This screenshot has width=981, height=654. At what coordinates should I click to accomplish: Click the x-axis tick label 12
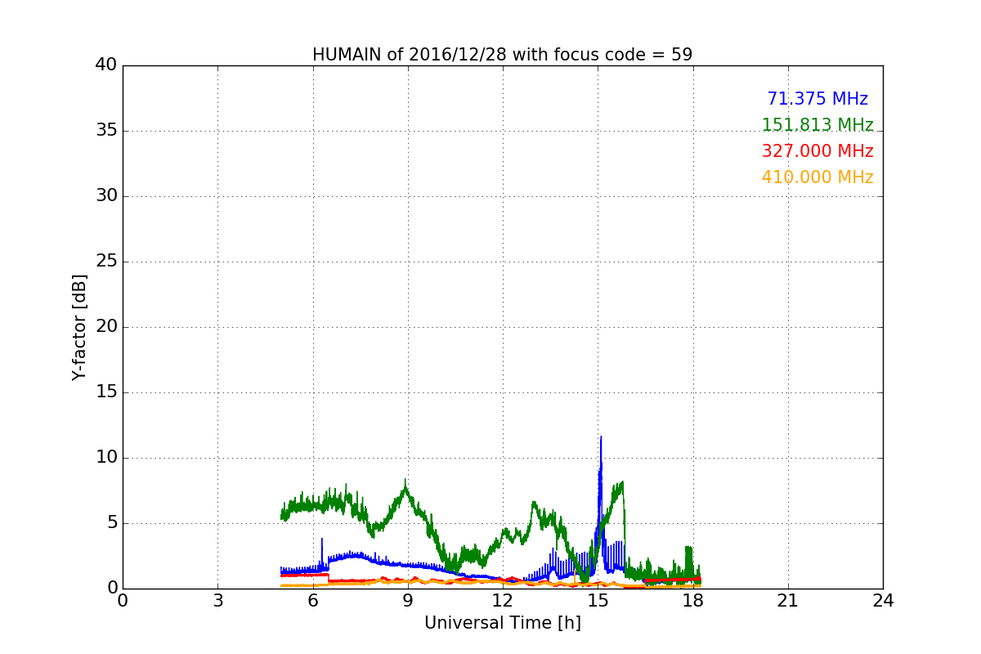503,601
